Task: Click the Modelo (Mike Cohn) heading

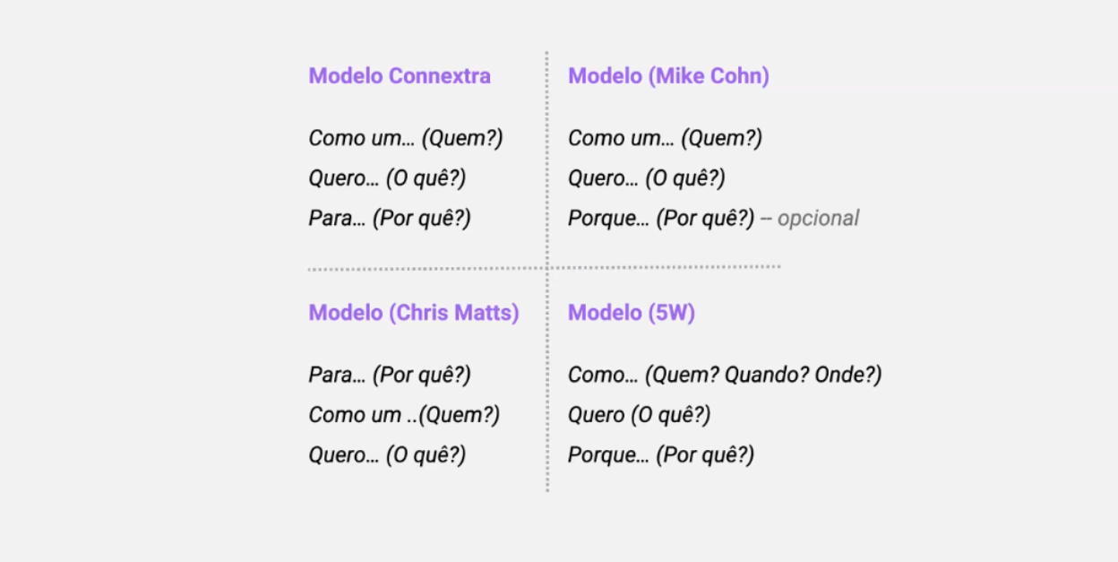Action: pos(668,76)
